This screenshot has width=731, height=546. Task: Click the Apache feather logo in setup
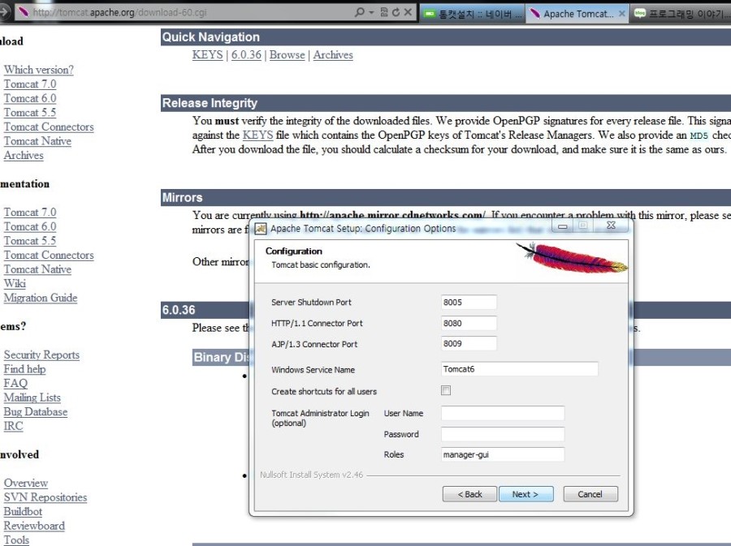pos(573,257)
